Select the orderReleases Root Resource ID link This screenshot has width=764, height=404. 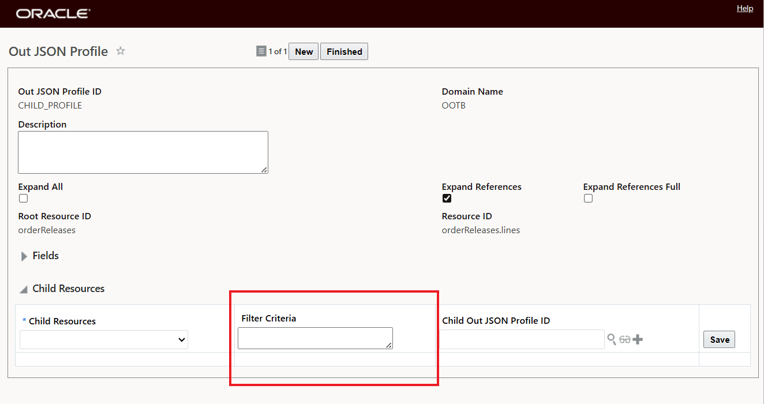47,230
